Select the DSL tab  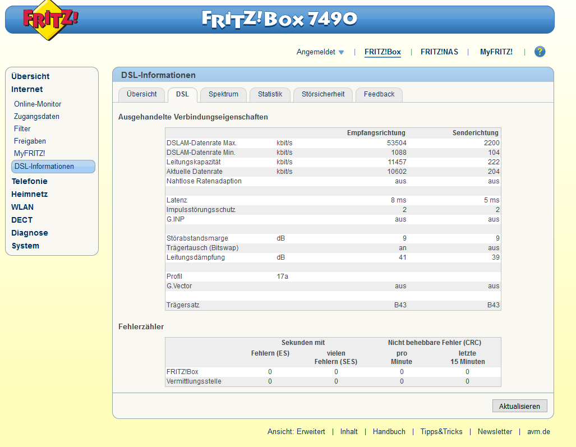click(x=182, y=94)
